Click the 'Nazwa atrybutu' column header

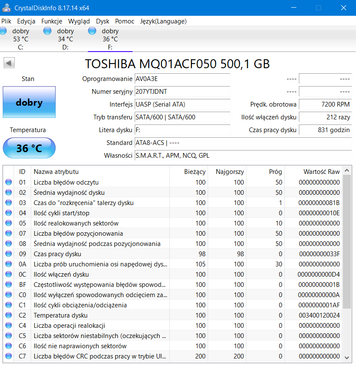[100, 171]
